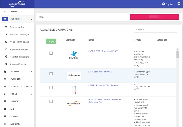Viewport: 183px width, 127px height.
Task: Click the Advanced Search magnifier icon
Action: [6, 64]
